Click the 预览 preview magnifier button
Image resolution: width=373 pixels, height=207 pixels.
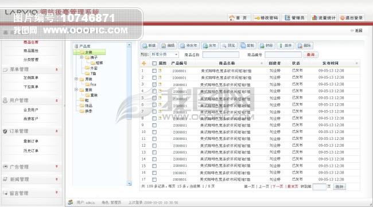point(228,45)
